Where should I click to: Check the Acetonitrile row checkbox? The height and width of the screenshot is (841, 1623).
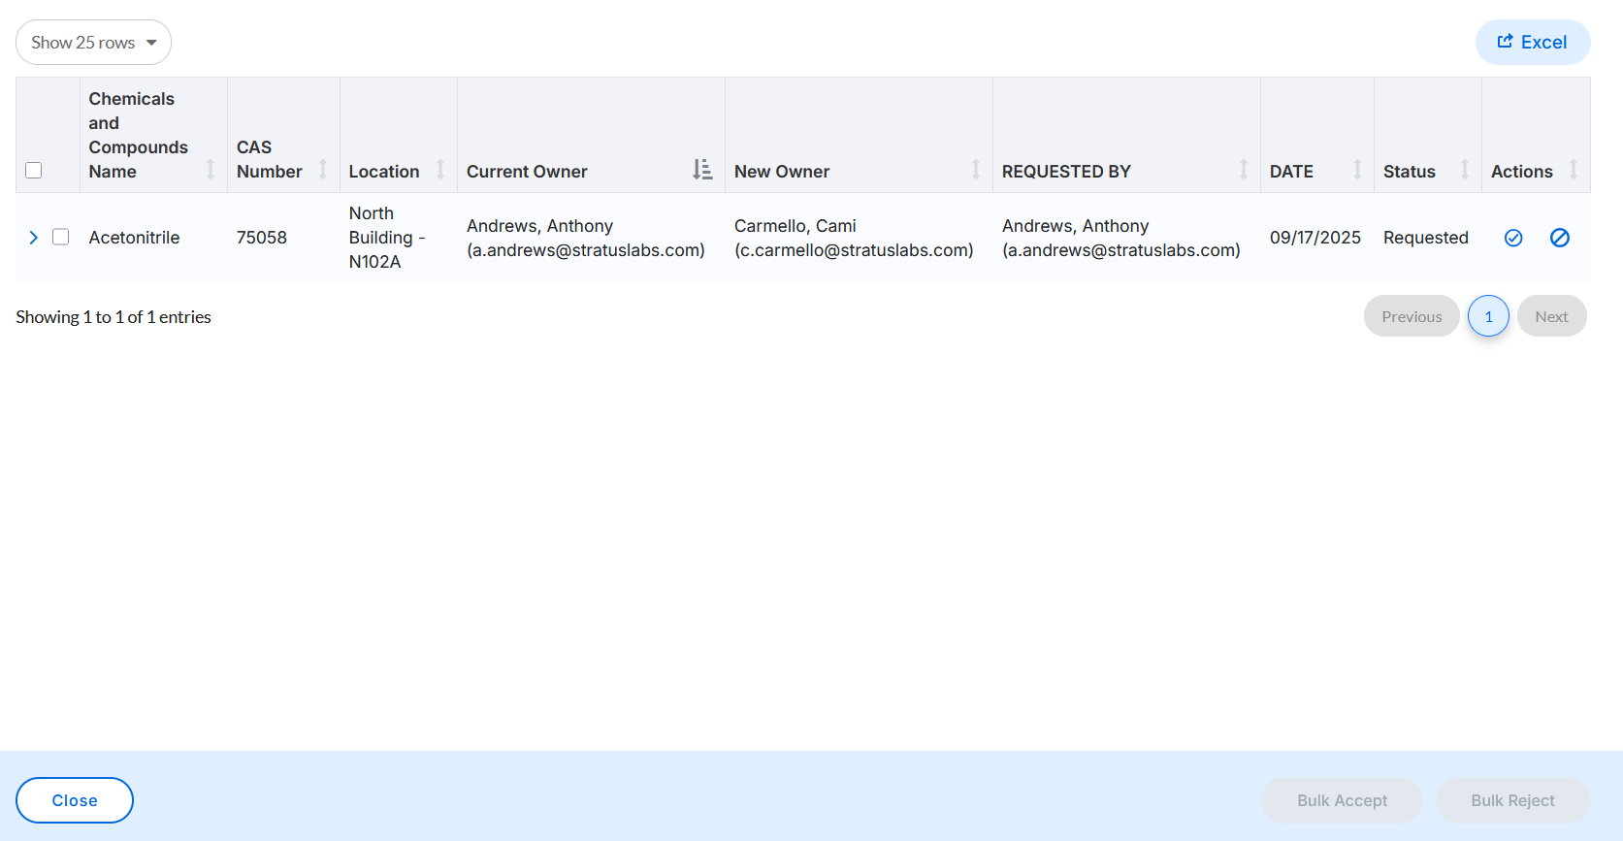pyautogui.click(x=61, y=237)
